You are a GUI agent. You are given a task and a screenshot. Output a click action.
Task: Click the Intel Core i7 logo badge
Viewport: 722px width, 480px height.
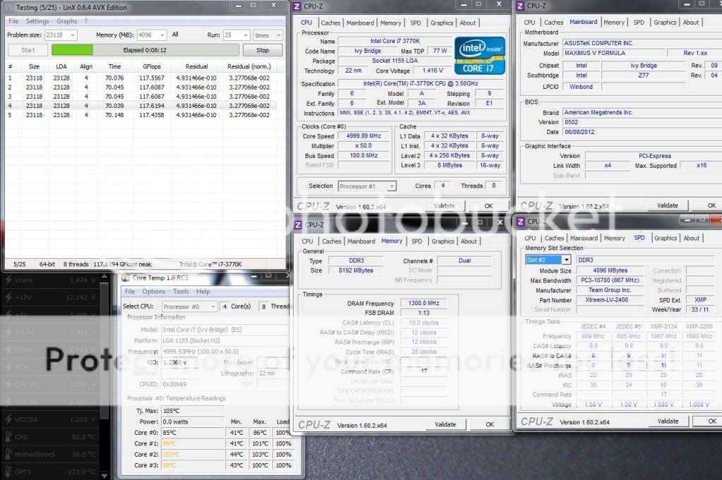click(x=479, y=55)
